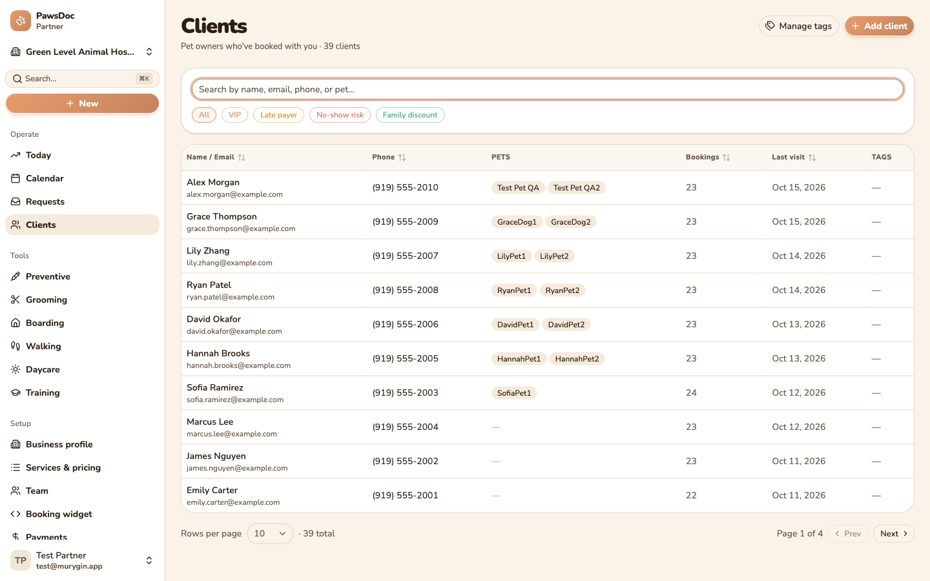Image resolution: width=930 pixels, height=581 pixels.
Task: Click the sidebar search magnifier icon
Action: [17, 79]
